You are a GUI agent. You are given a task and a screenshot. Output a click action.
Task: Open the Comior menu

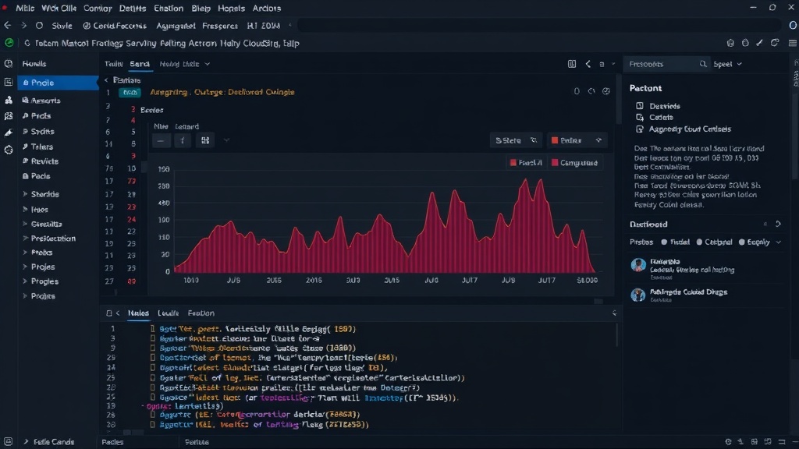[98, 8]
